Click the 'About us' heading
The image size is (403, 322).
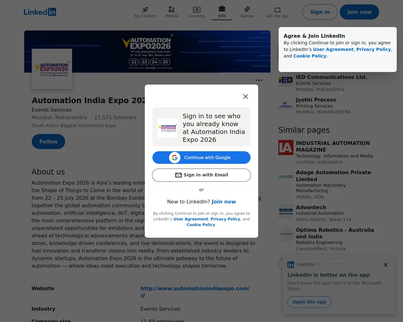pos(48,172)
